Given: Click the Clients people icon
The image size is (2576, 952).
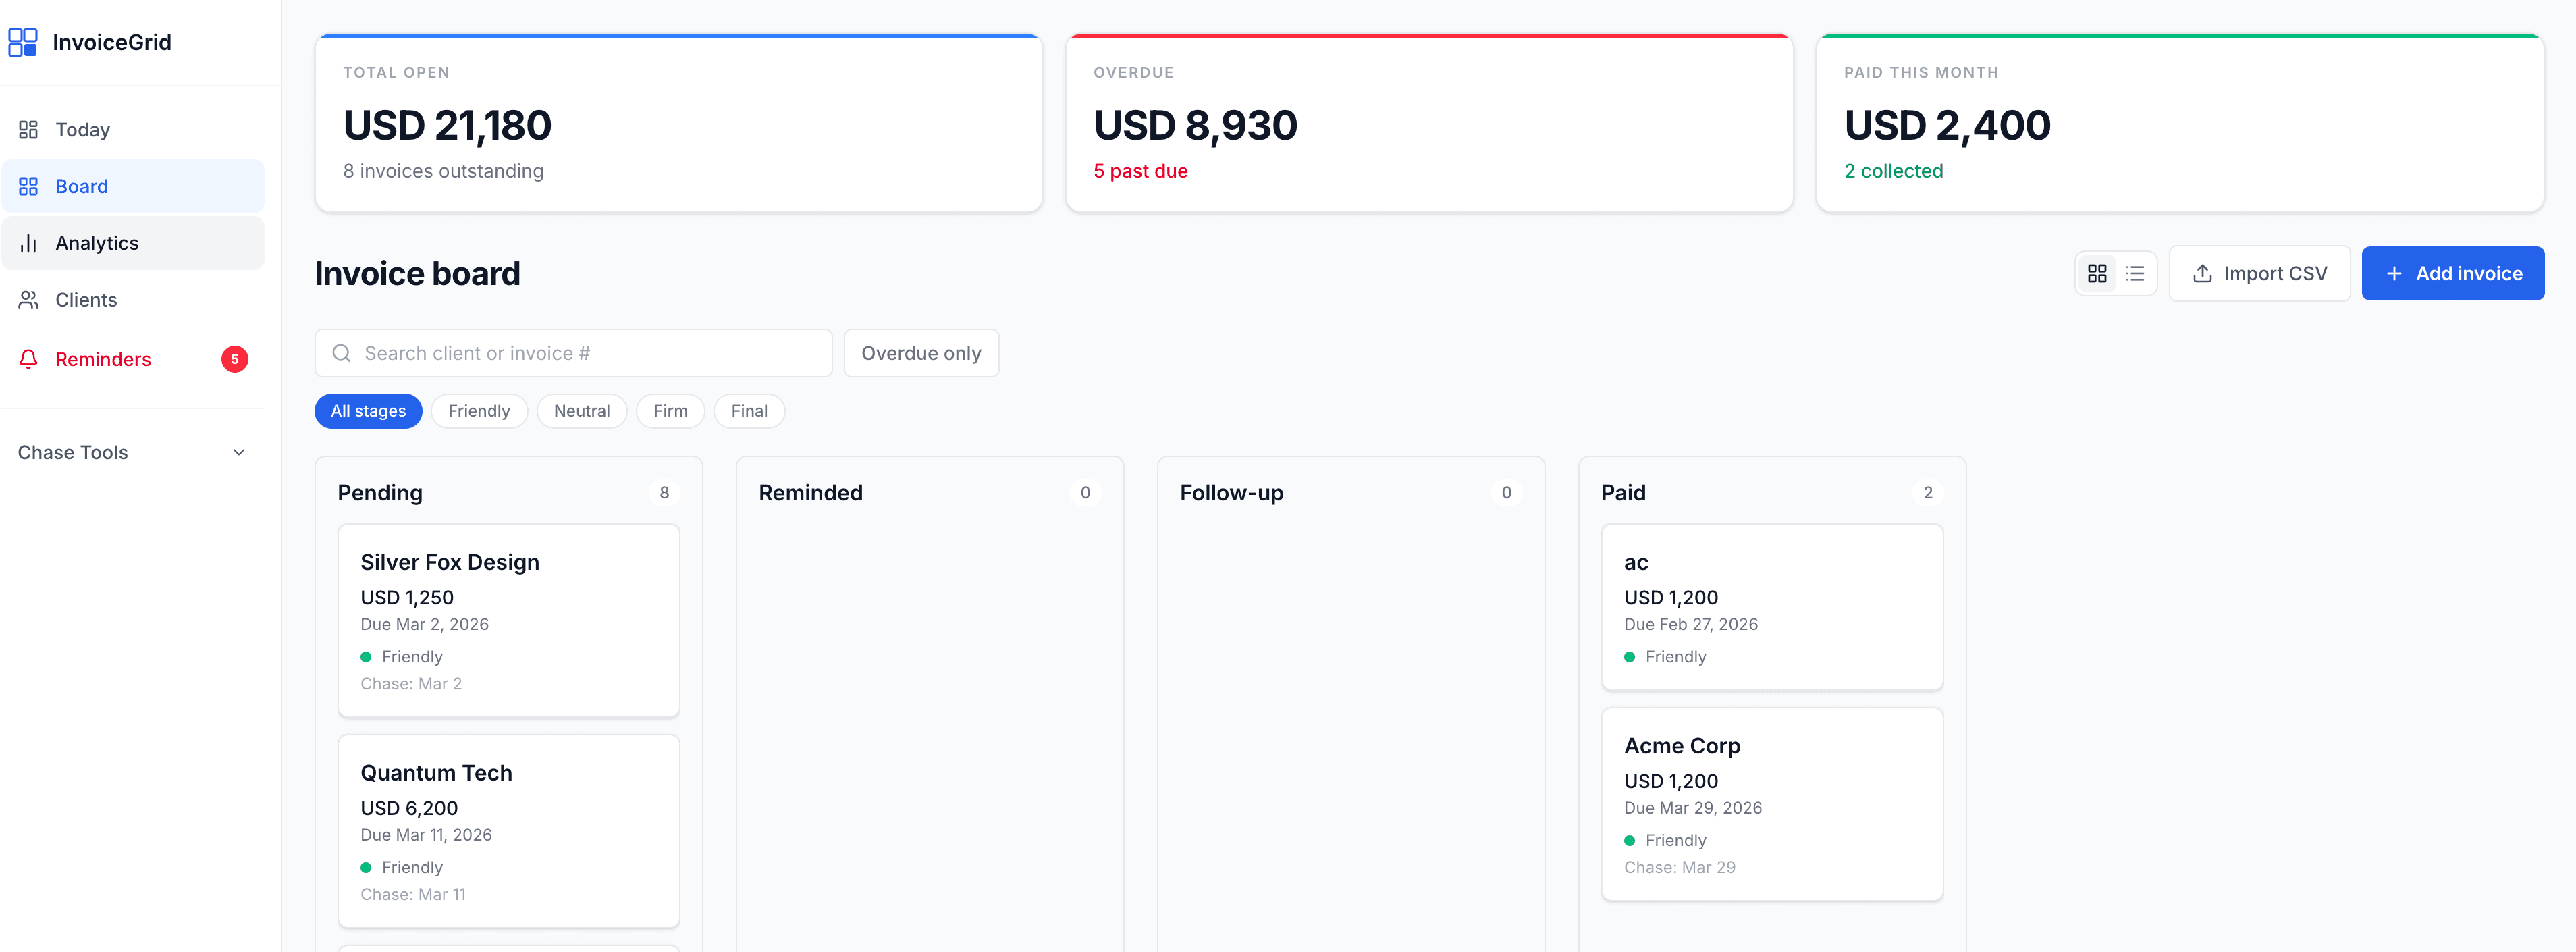Looking at the screenshot, I should pyautogui.click(x=28, y=300).
